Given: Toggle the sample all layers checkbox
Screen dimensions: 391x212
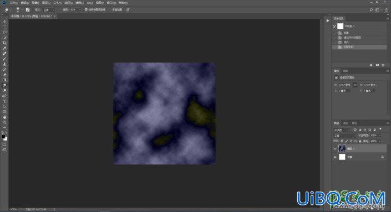Looking at the screenshot, I should point(86,10).
